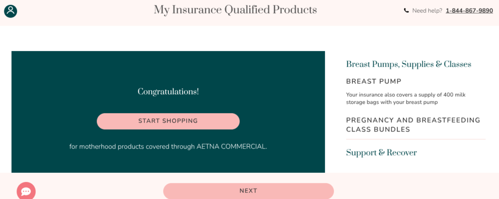499x199 pixels.
Task: Click the phone handset icon
Action: [x=406, y=11]
